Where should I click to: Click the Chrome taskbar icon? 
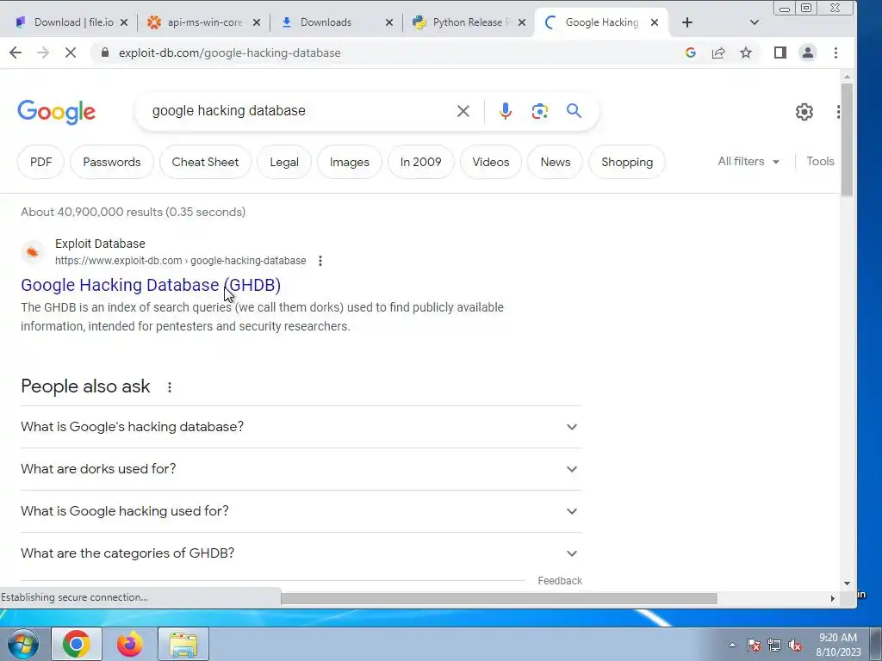click(x=77, y=644)
